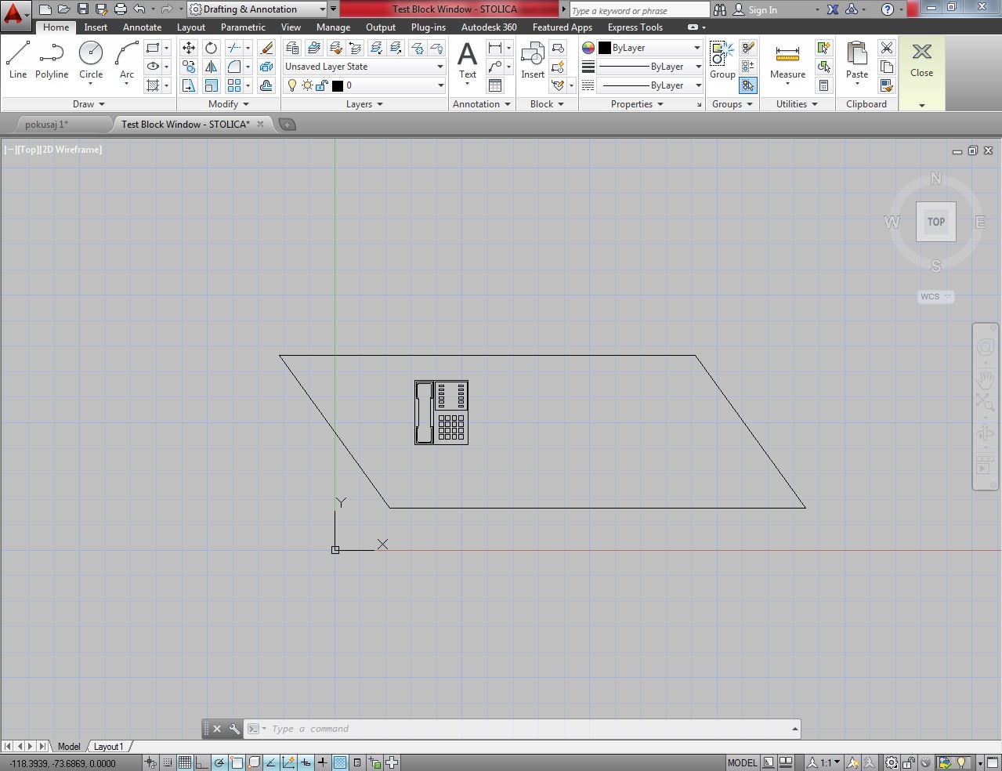The image size is (1002, 771).
Task: Click the MODEL button in status bar
Action: pos(742,762)
